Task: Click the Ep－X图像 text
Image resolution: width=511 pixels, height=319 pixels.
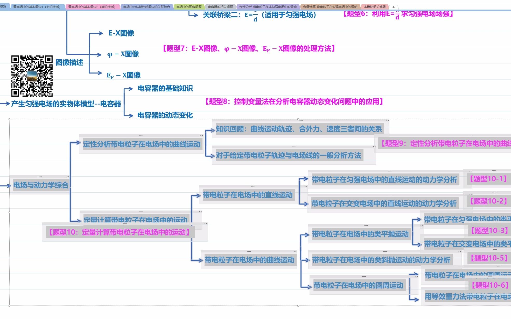Action: tap(124, 75)
